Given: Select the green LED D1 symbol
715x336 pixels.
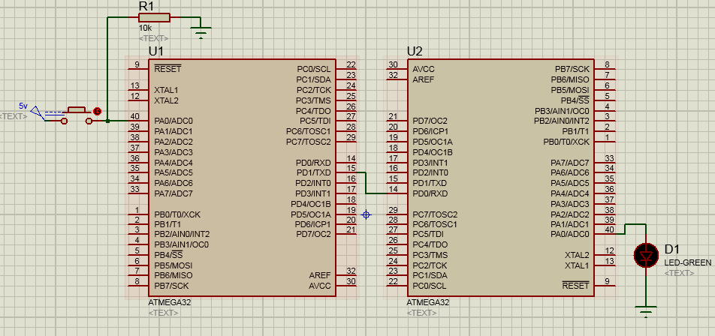Looking at the screenshot, I should [x=646, y=256].
